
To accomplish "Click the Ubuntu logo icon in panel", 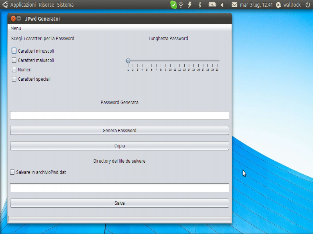I will (5, 5).
